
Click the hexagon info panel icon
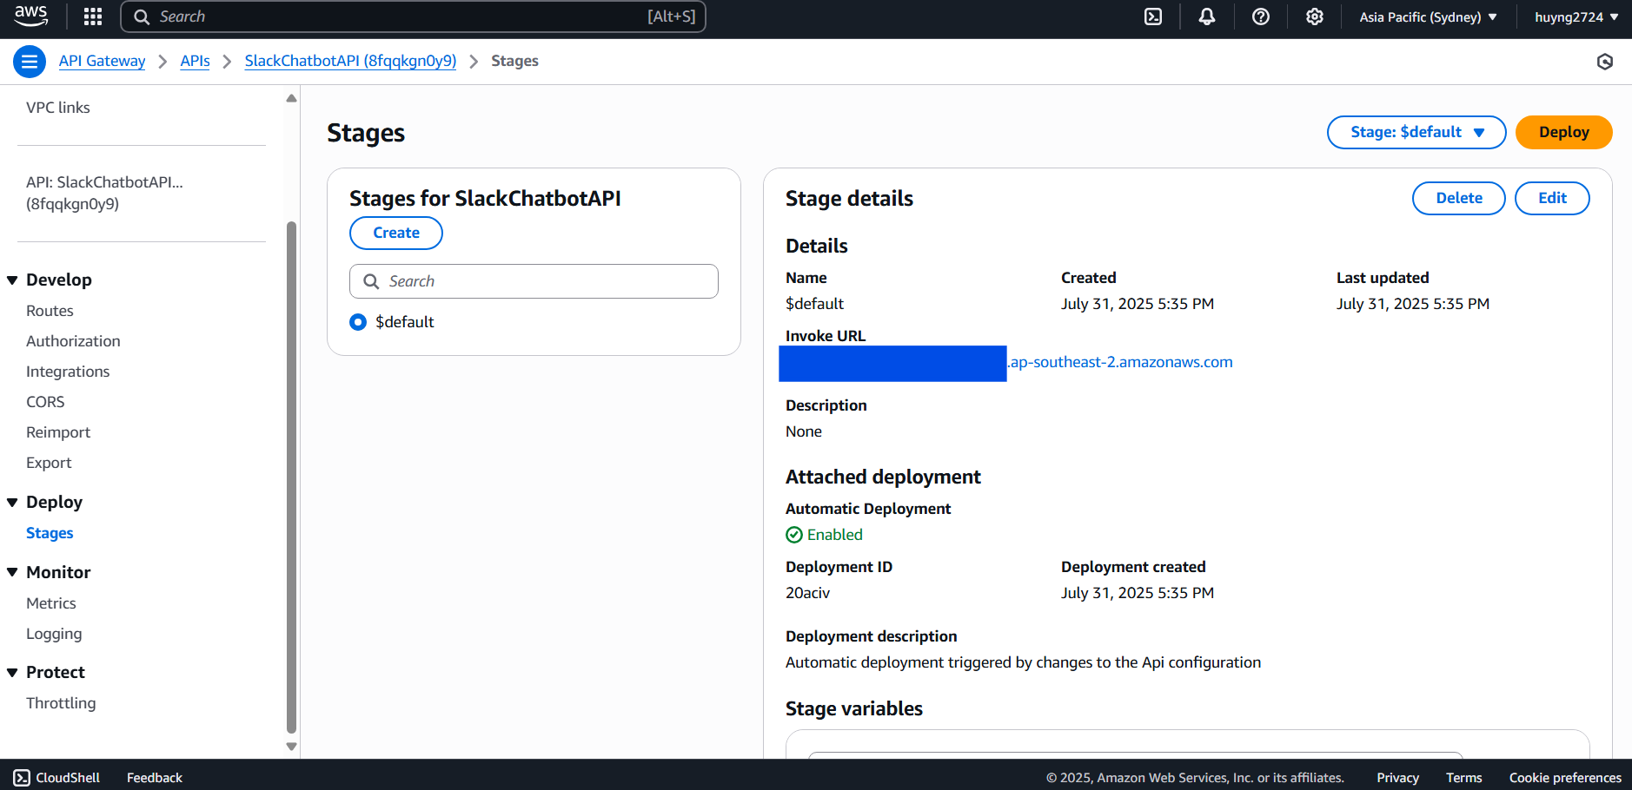1605,62
